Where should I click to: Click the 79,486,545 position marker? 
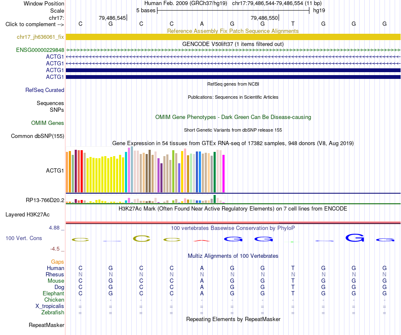pos(113,18)
